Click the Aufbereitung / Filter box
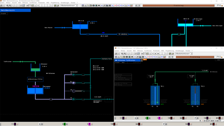This screenshot has height=126, width=224. (35, 79)
